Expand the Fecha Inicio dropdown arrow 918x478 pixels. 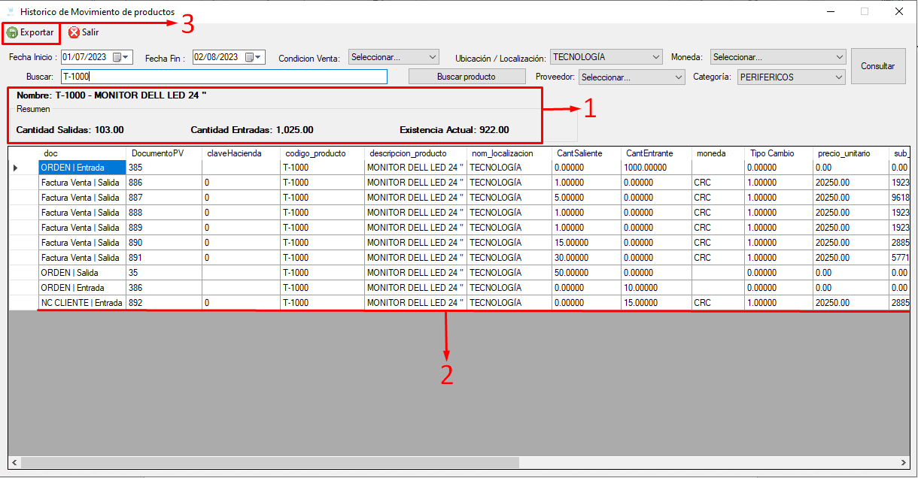(x=126, y=56)
